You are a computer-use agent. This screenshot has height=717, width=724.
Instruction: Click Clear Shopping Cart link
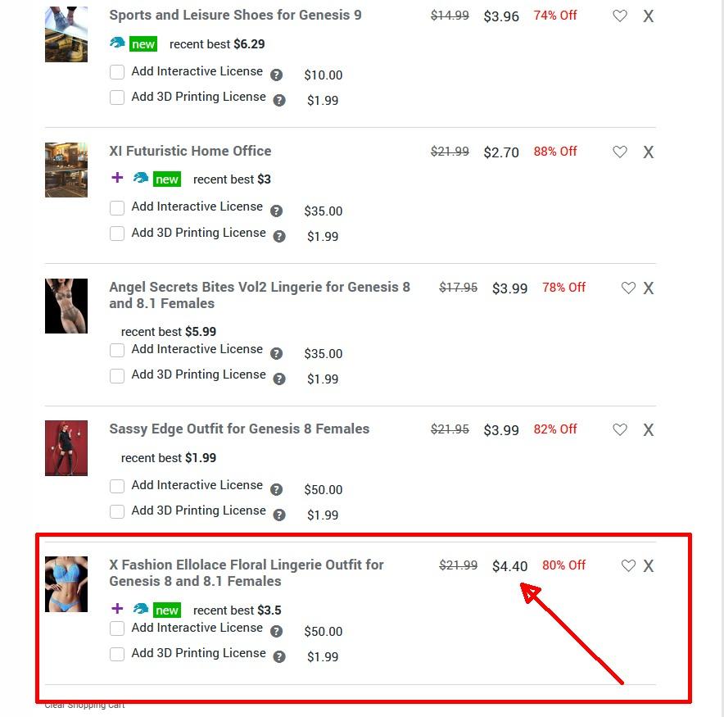point(84,706)
